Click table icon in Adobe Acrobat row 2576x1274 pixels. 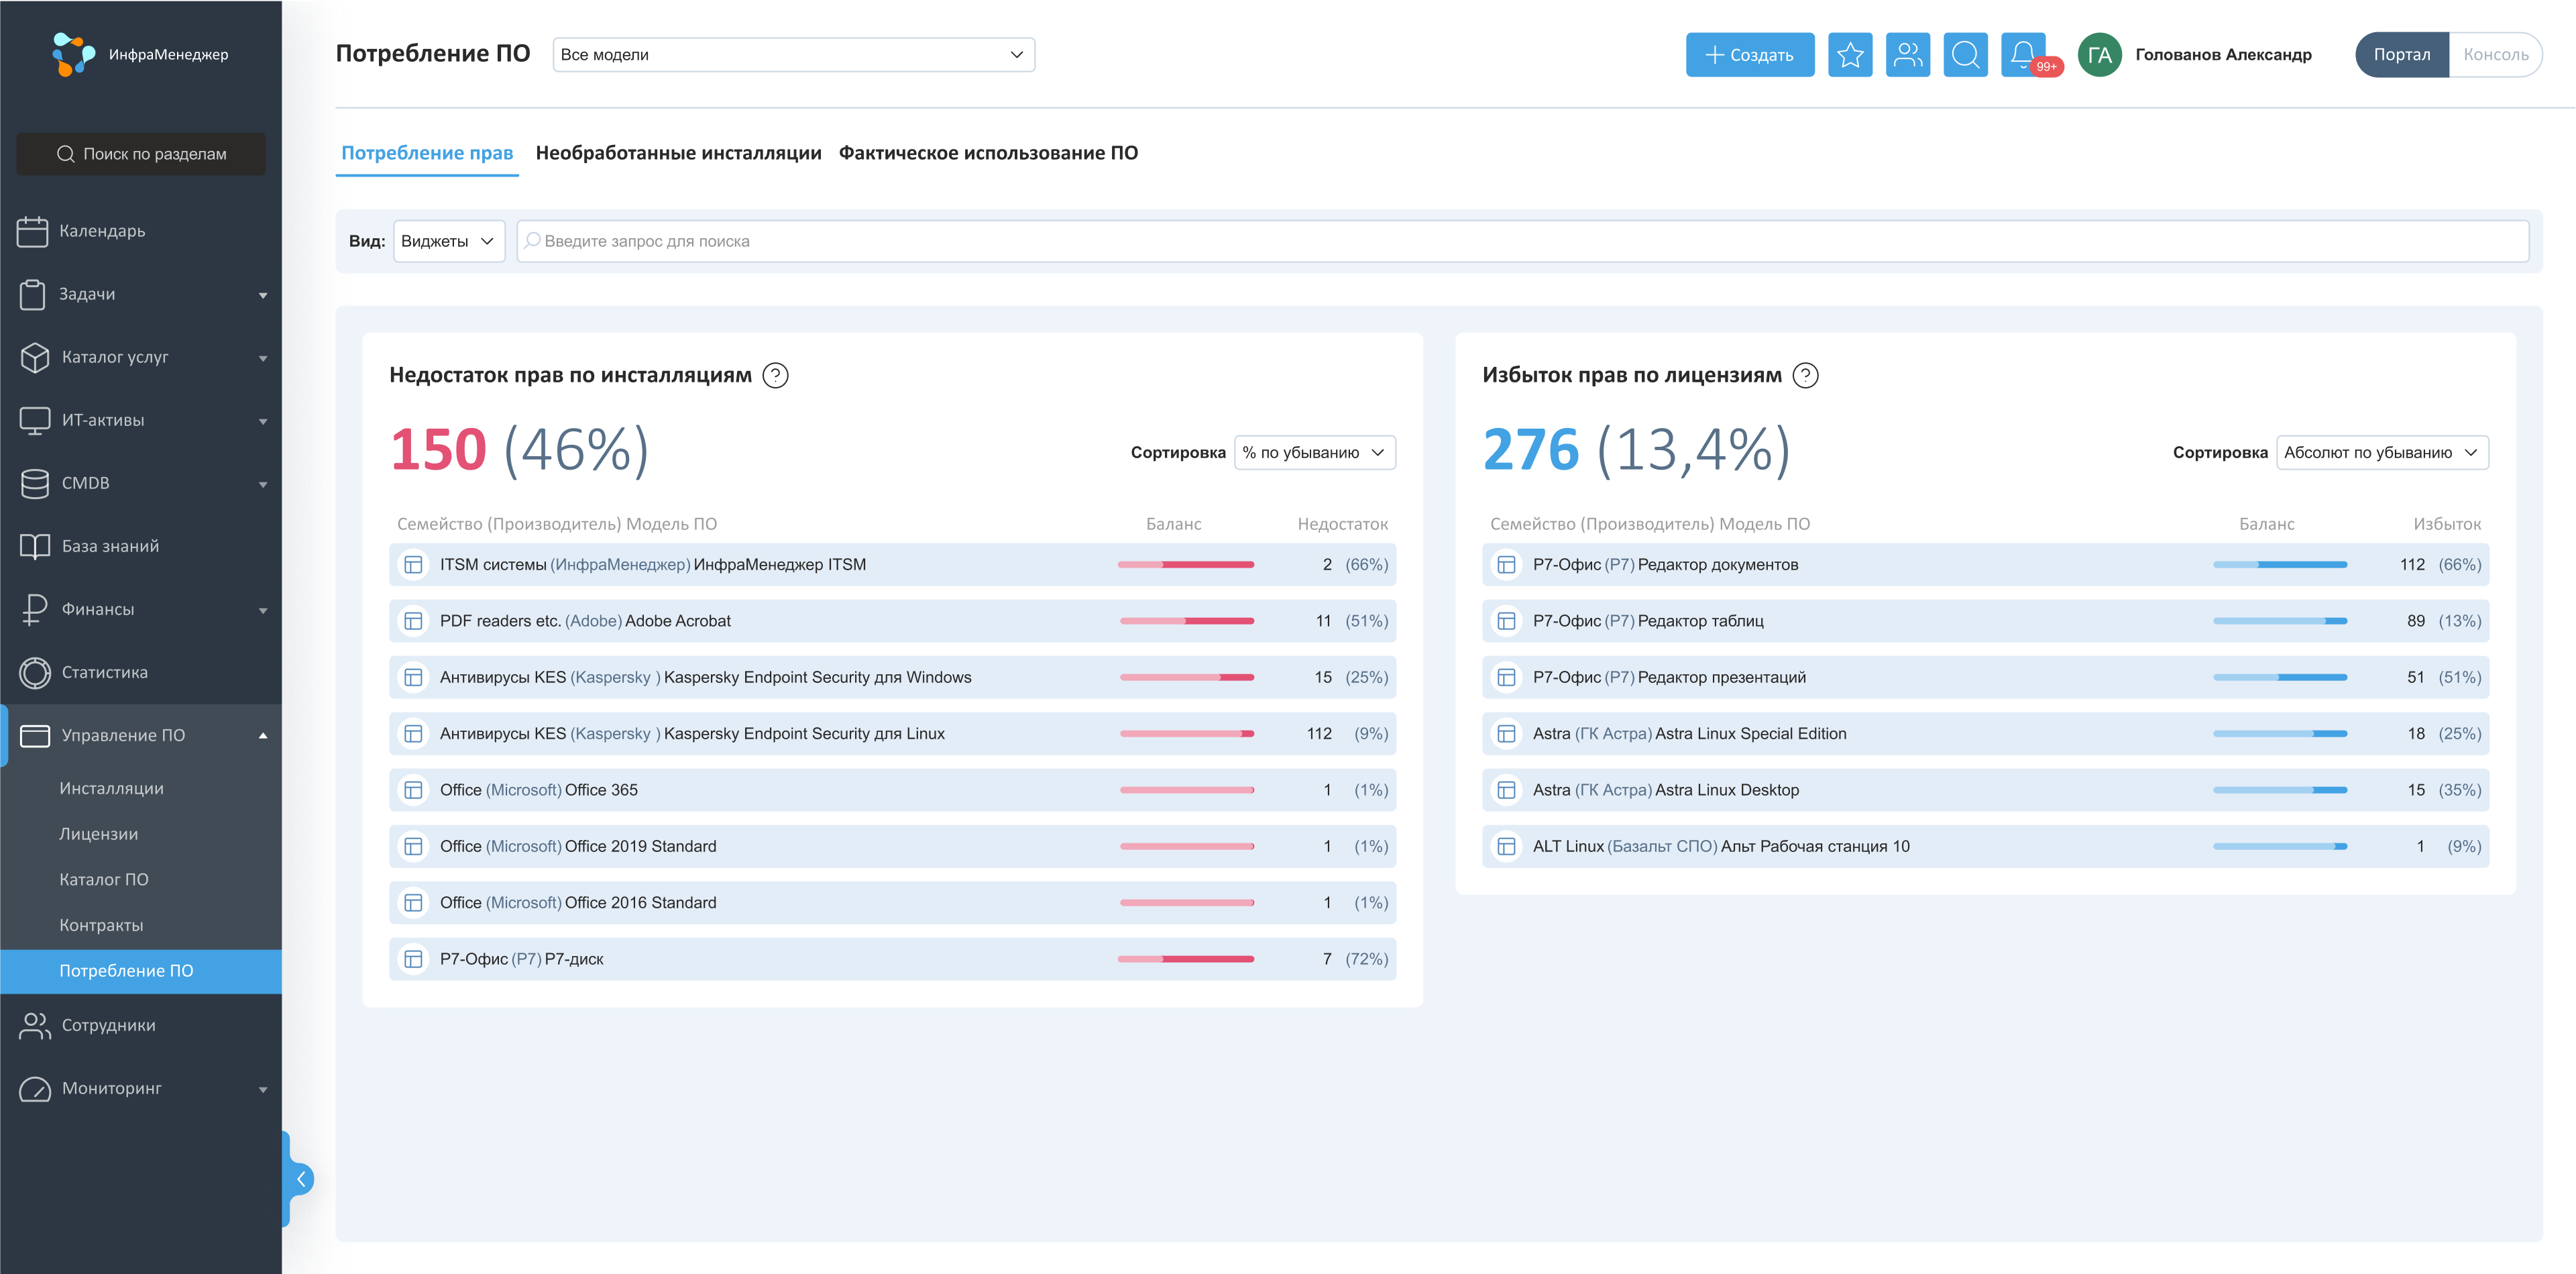413,621
